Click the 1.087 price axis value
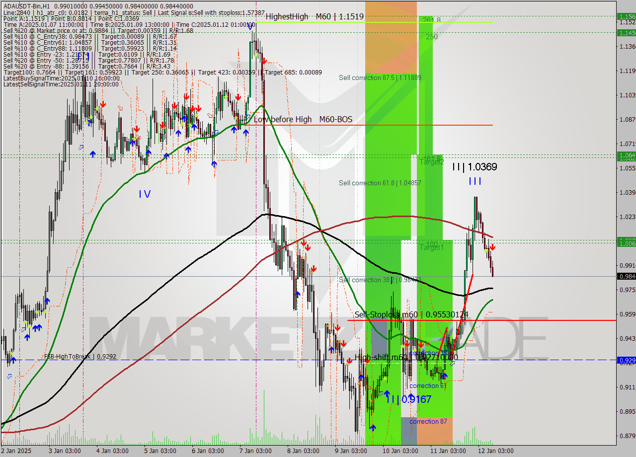The height and width of the screenshot is (457, 636). coord(627,119)
